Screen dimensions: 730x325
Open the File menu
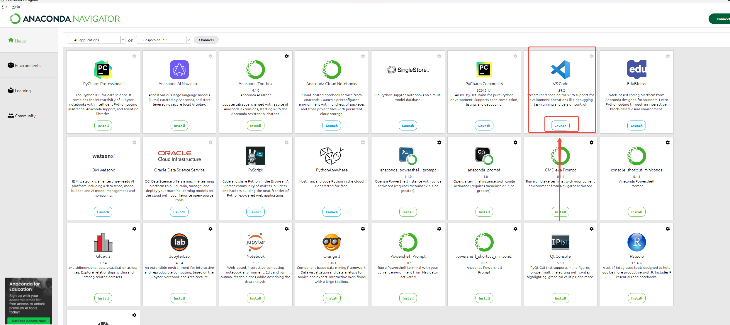(x=5, y=7)
